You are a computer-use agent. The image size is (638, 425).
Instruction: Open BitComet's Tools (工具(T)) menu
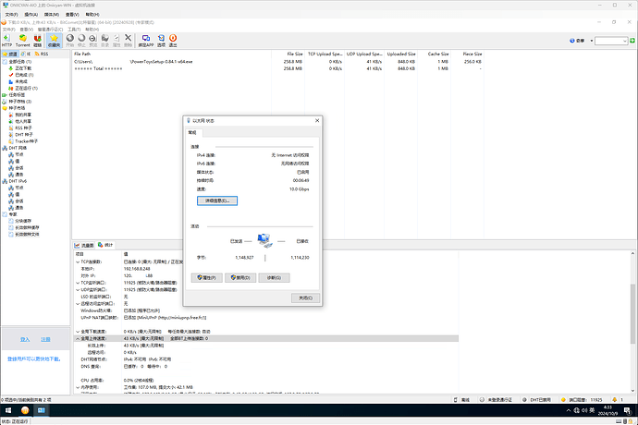click(74, 30)
